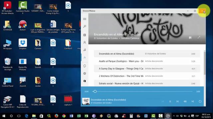Select the Listas de Reproducción file

[x=23, y=101]
